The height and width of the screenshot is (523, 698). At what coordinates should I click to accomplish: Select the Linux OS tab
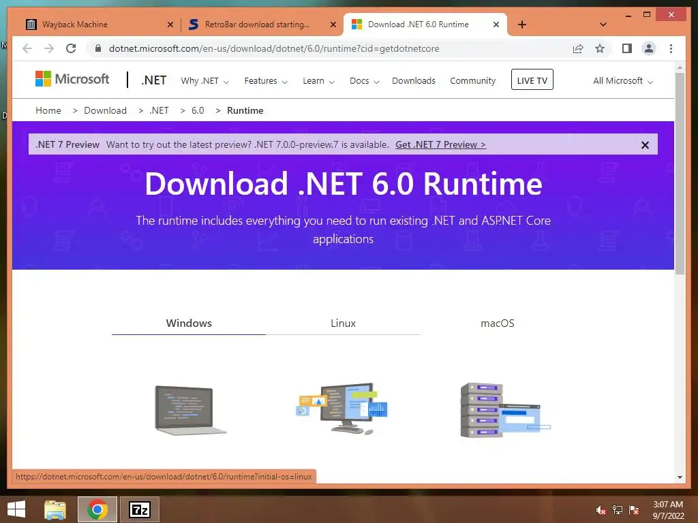pyautogui.click(x=344, y=323)
